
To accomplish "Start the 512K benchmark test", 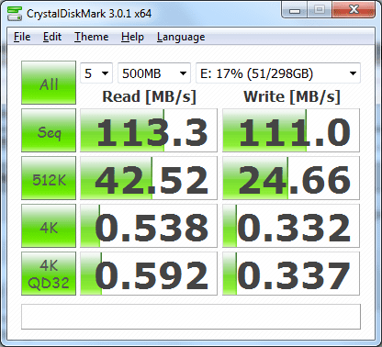I will (49, 178).
